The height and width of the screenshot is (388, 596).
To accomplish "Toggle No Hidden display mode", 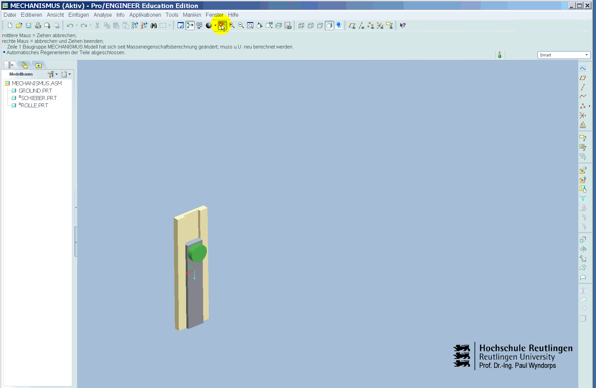I will coord(320,25).
